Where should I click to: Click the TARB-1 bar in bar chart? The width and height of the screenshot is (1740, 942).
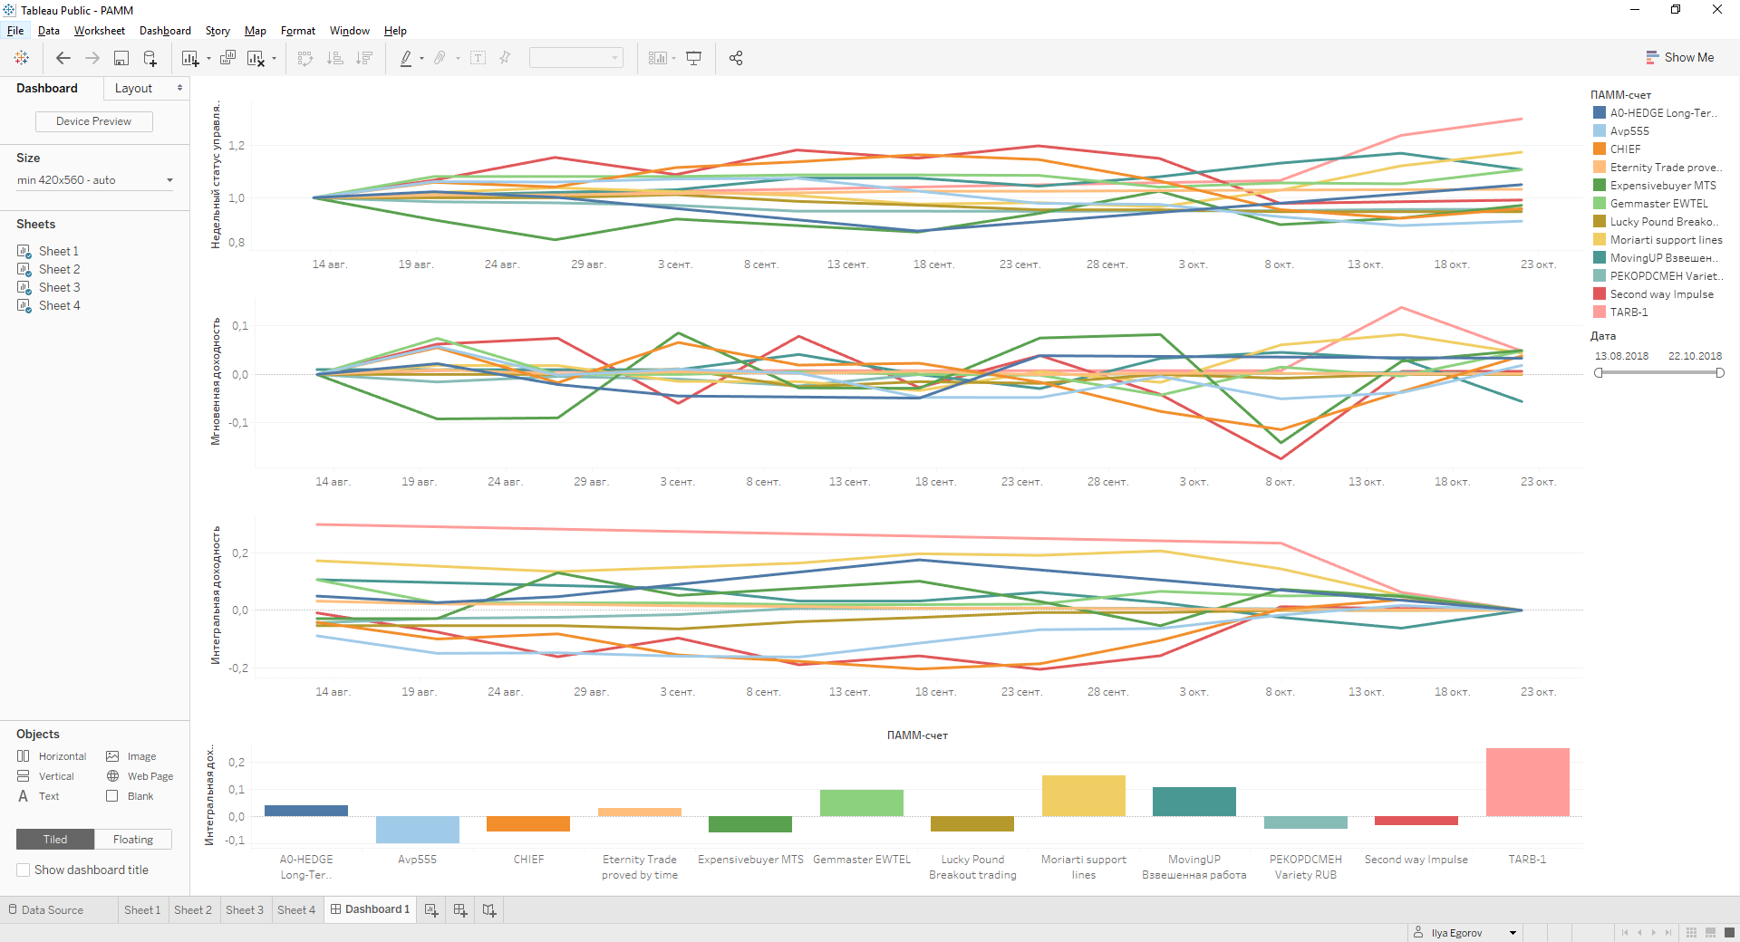pos(1528,783)
